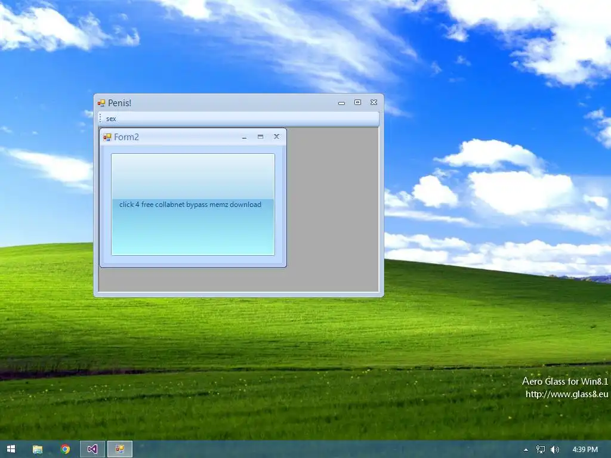Image resolution: width=611 pixels, height=458 pixels.
Task: Minimize the outer parent window
Action: pos(341,103)
